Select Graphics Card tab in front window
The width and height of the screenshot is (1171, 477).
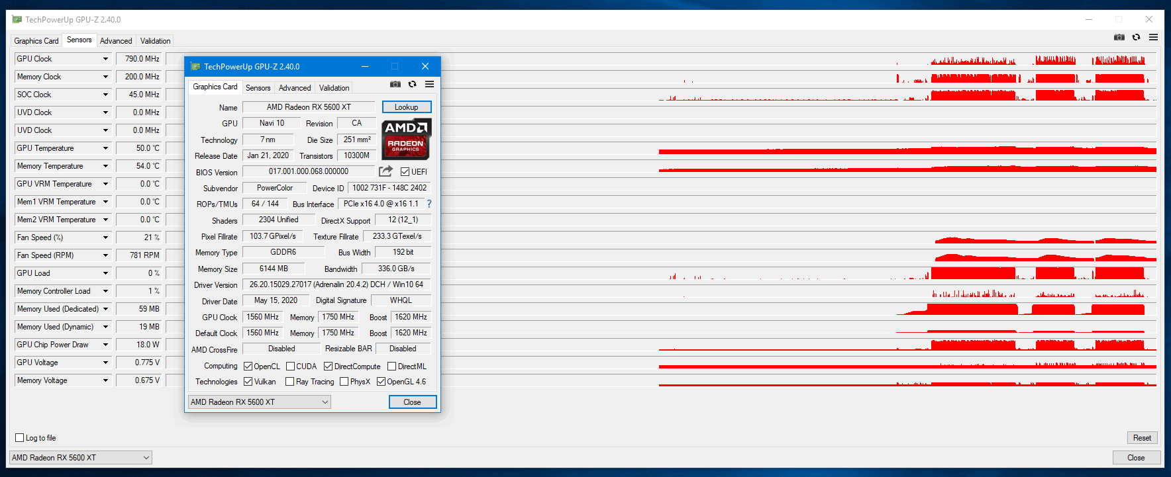[215, 87]
